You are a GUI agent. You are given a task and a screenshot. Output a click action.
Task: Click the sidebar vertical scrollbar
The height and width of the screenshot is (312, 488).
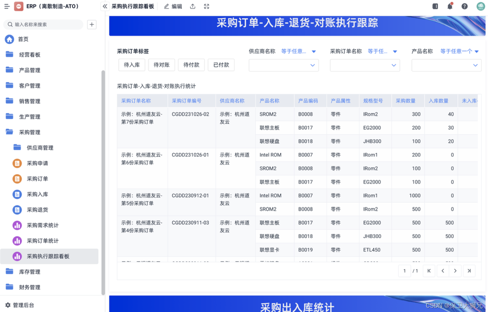(x=103, y=182)
